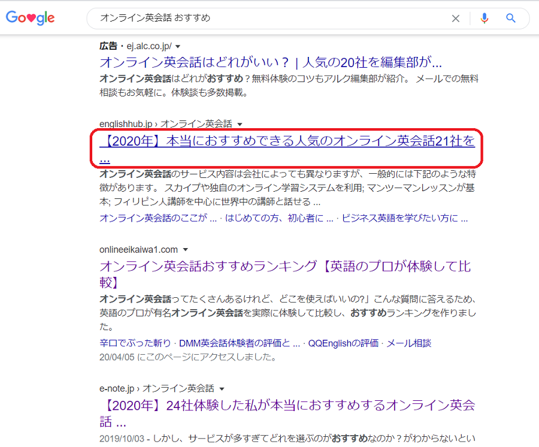Click the Google logo

coord(30,18)
